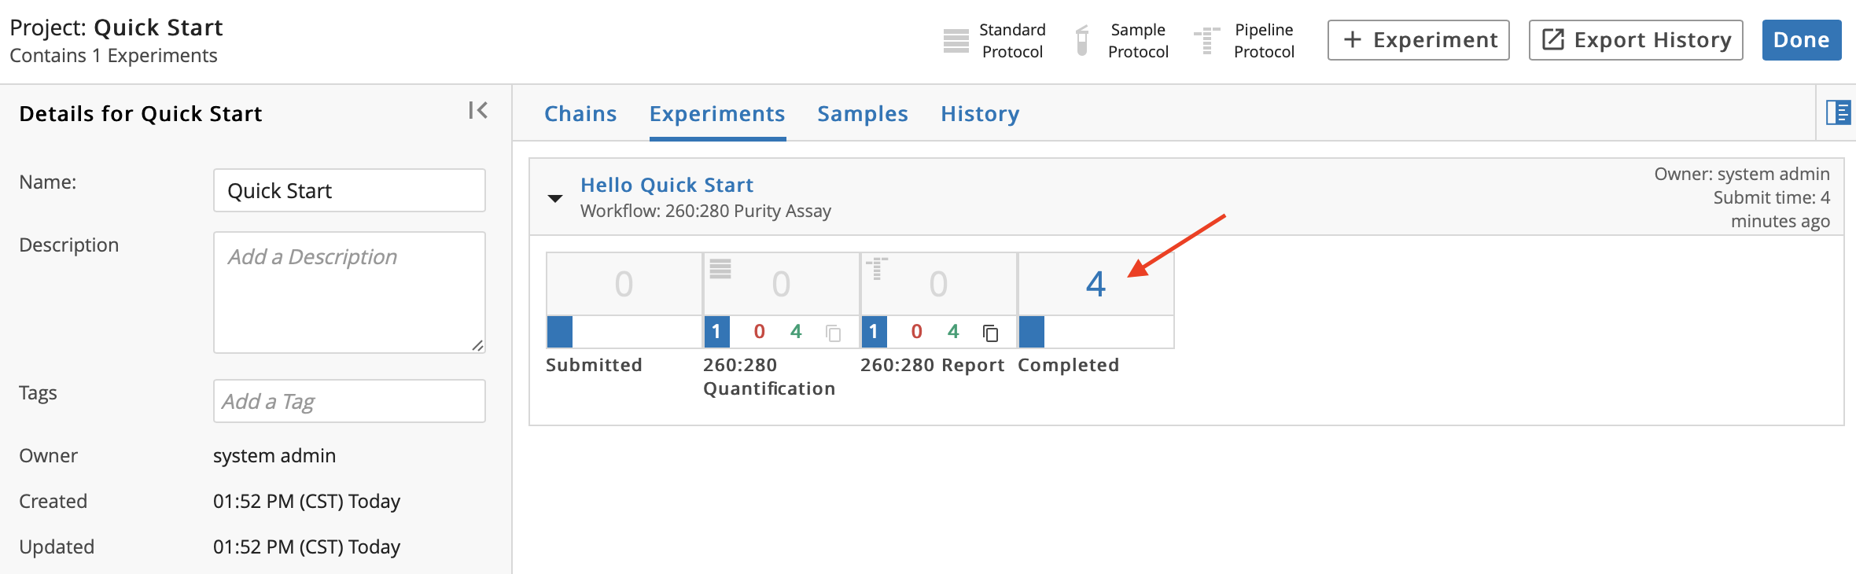The height and width of the screenshot is (574, 1856).
Task: Edit the Name field Quick Start
Action: pos(349,190)
